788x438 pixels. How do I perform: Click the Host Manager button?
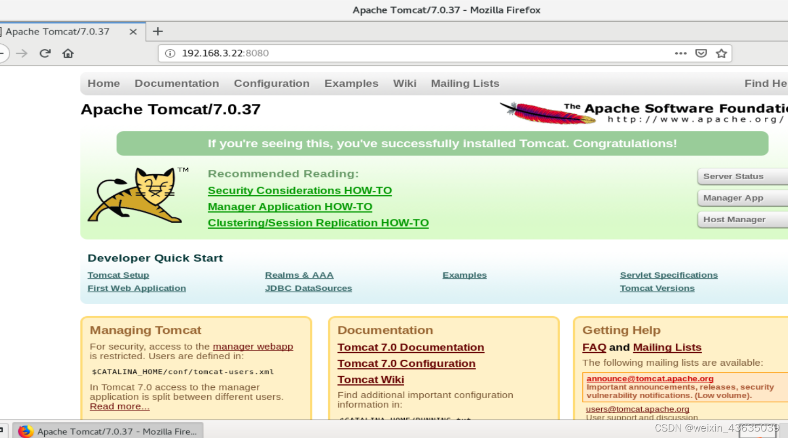click(743, 220)
